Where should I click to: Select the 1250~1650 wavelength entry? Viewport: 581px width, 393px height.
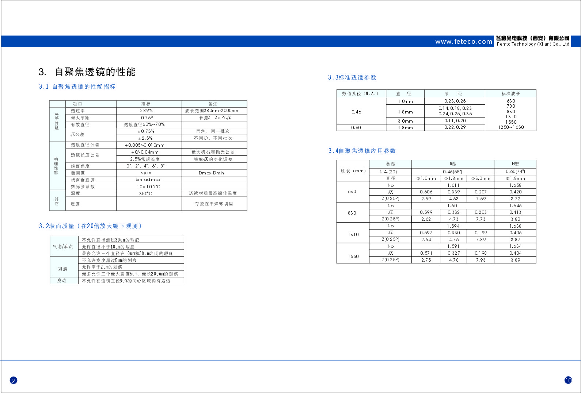[510, 127]
